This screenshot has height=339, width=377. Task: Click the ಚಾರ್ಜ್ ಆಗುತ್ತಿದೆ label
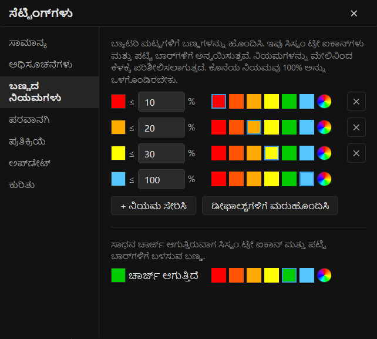163,276
